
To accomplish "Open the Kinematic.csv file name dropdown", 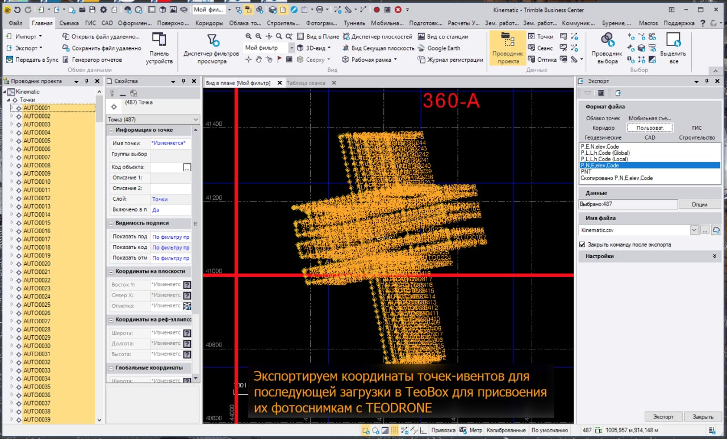I will click(x=693, y=230).
